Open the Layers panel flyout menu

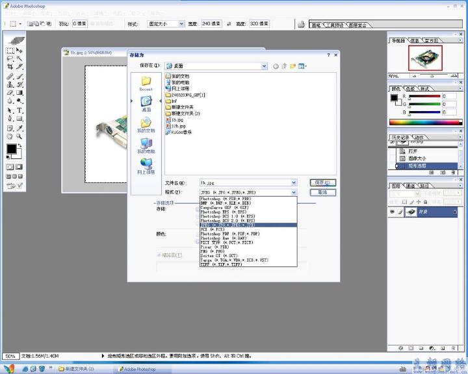460,186
